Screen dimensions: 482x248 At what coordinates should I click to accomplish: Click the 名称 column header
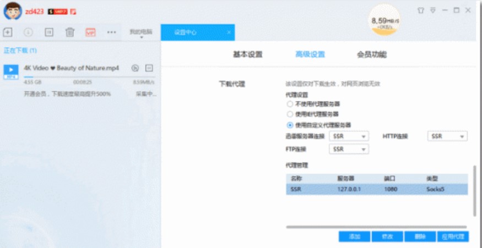[295, 179]
